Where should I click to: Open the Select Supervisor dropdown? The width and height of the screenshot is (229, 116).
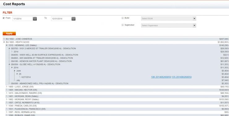[169, 26]
